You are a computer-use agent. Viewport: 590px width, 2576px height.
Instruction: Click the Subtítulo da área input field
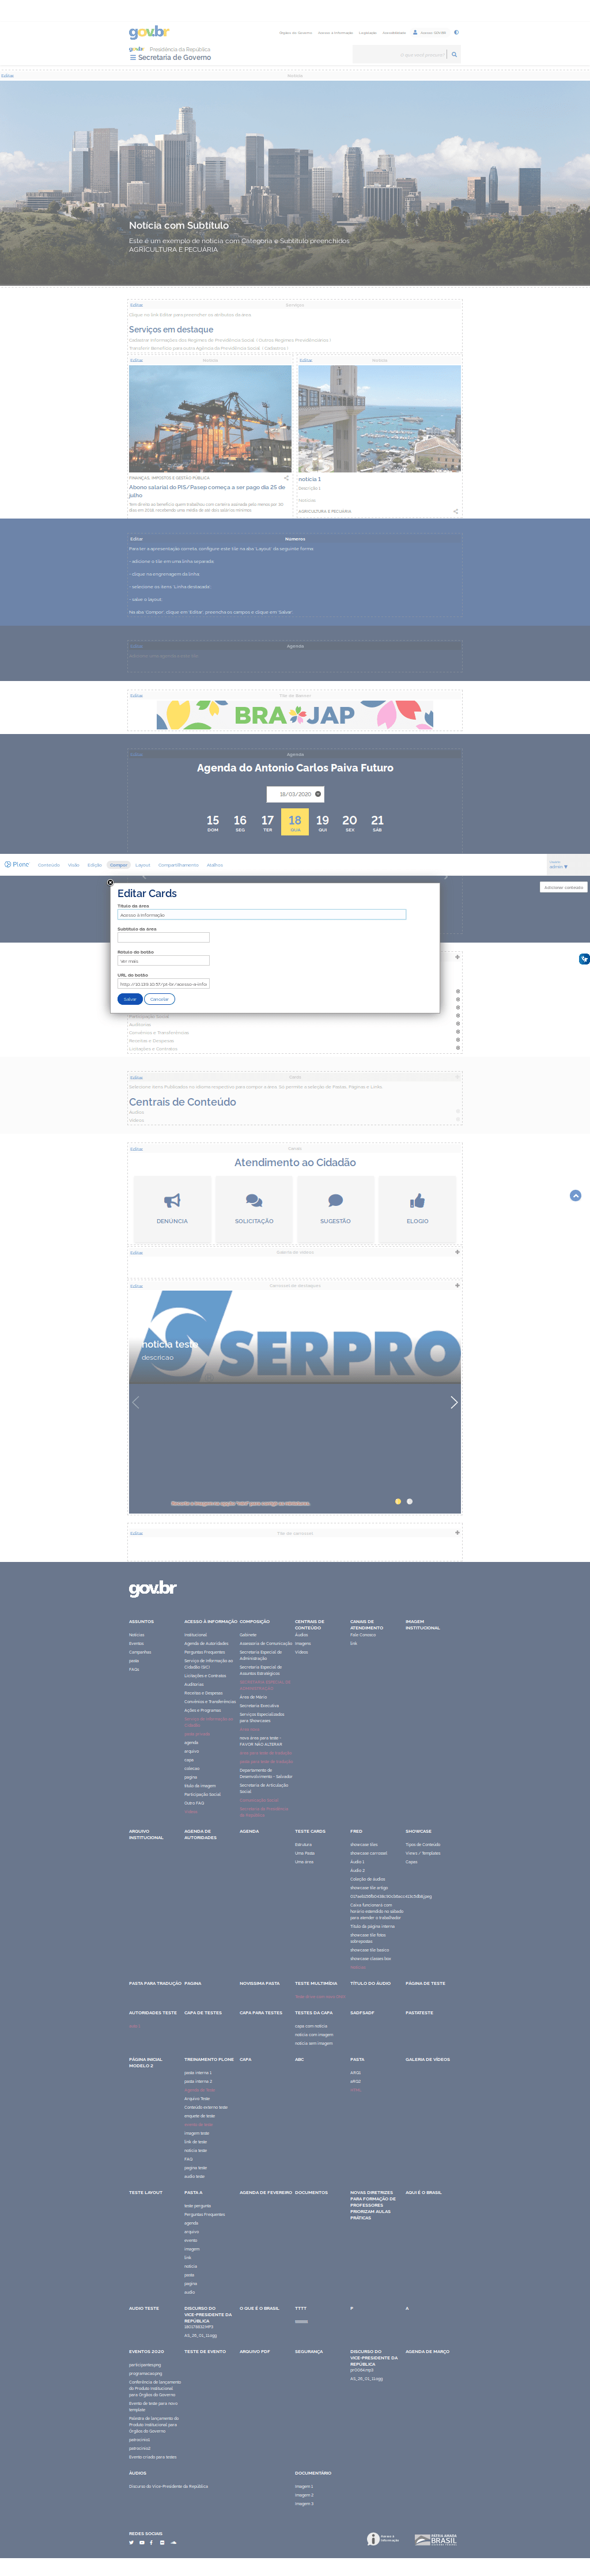click(x=164, y=938)
